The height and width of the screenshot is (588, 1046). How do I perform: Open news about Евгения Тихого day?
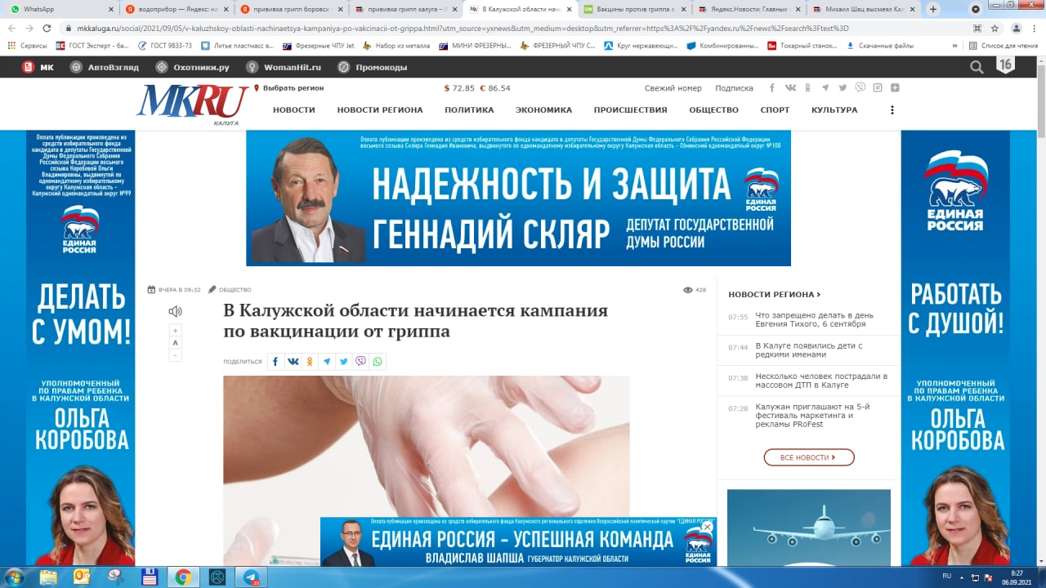tap(815, 319)
